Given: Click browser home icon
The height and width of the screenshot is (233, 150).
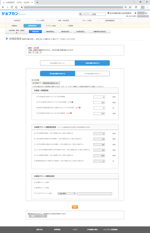Looking at the screenshot, I should tap(16, 7).
